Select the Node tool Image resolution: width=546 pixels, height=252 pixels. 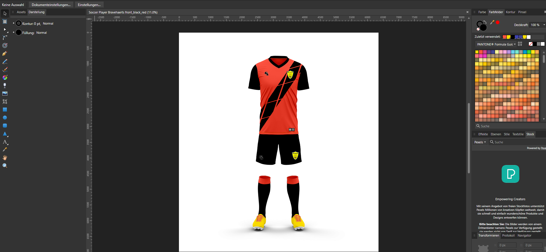(x=5, y=29)
